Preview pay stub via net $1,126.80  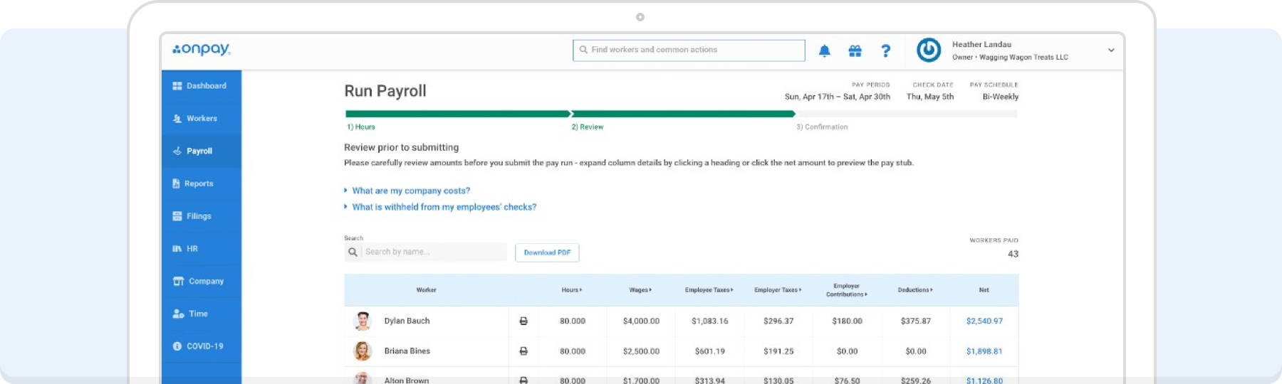point(984,380)
